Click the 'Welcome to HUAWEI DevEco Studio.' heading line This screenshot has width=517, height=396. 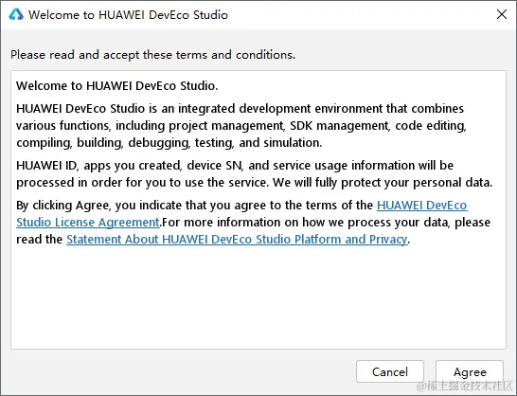(x=117, y=86)
